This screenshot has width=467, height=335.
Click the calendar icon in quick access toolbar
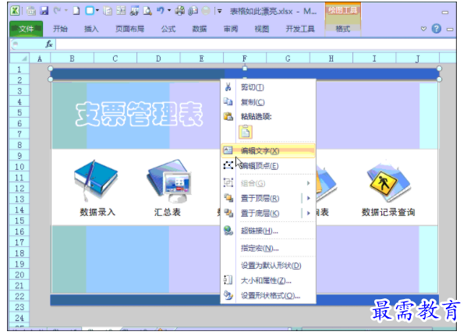[x=31, y=11]
